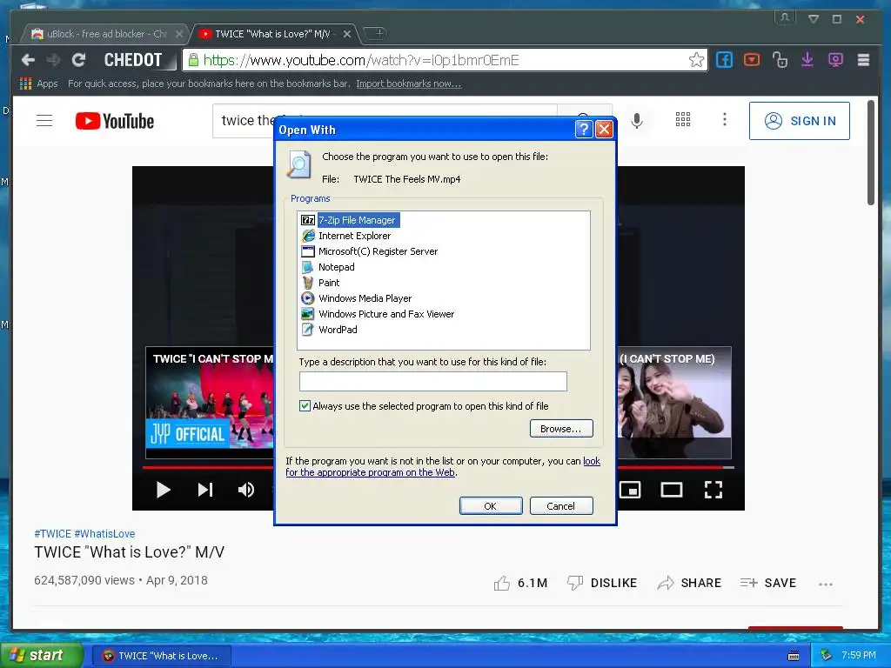Select Windows Media Player

[x=356, y=298]
